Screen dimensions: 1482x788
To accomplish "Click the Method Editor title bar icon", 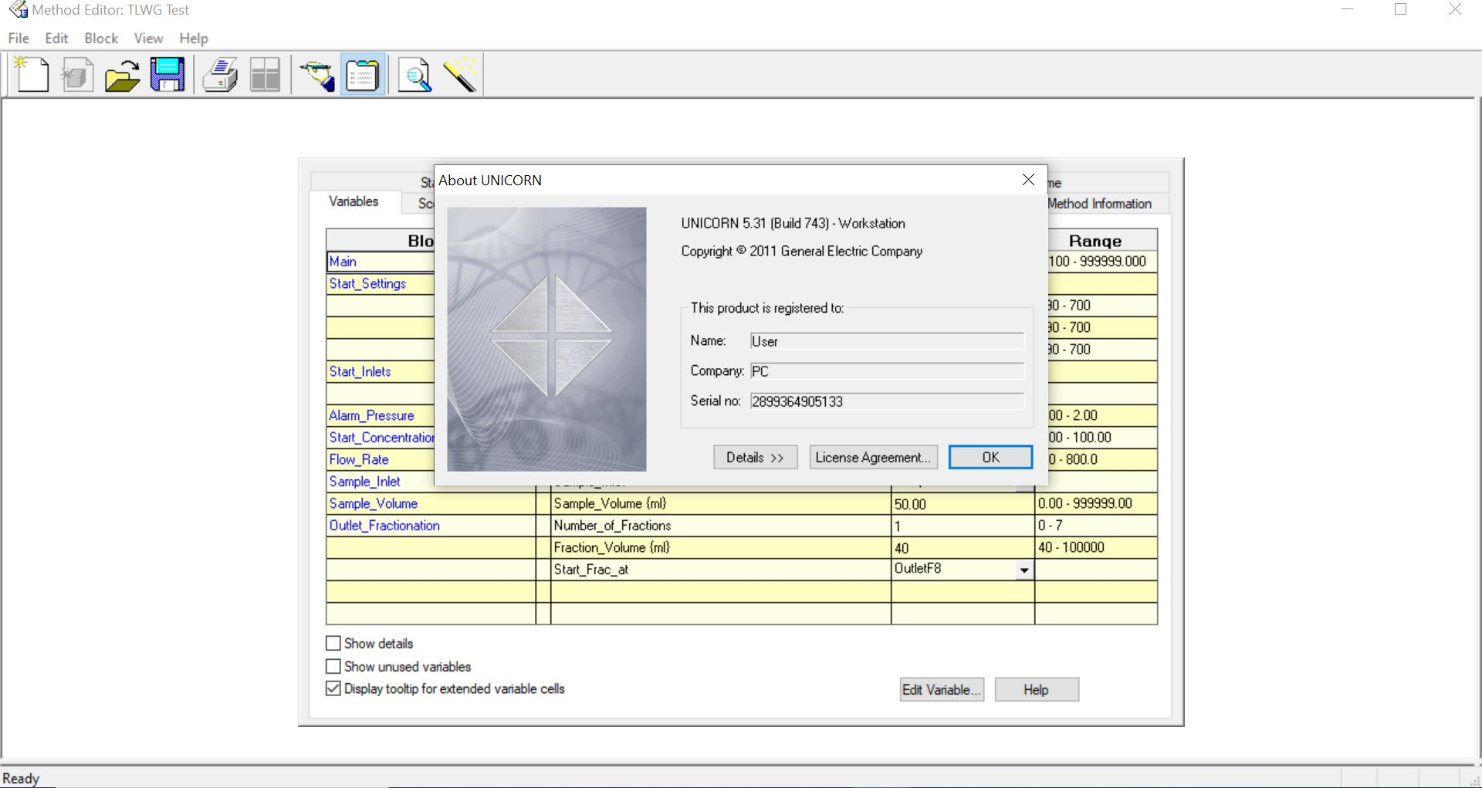I will (x=17, y=10).
